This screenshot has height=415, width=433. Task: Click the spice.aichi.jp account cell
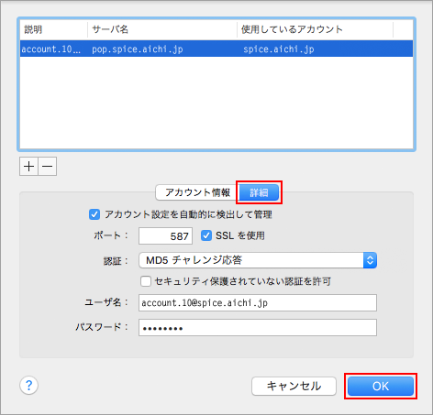(279, 49)
